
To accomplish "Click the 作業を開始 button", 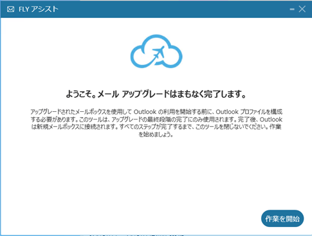I will 282,219.
